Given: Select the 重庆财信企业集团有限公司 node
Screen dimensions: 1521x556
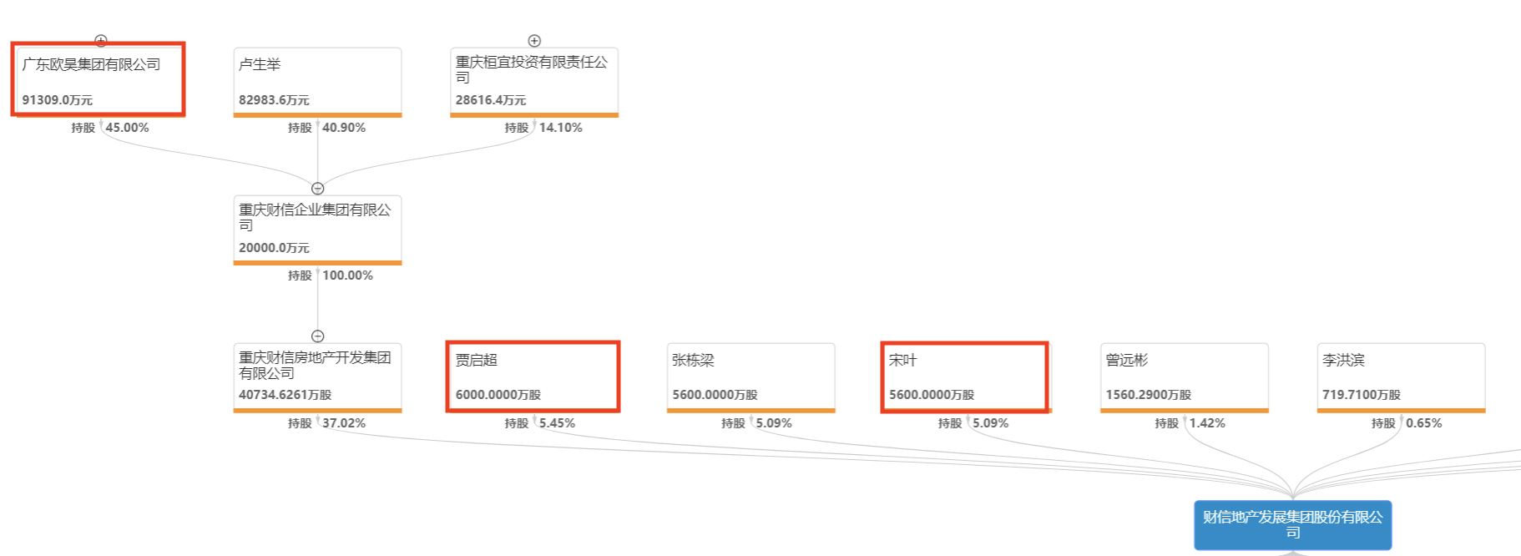Looking at the screenshot, I should (317, 229).
